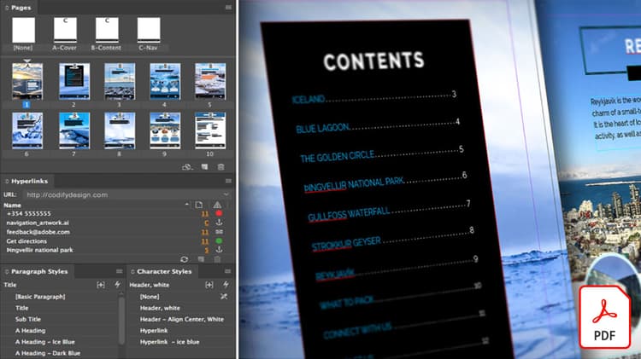Open the URL dropdown in Hyperlinks panel

click(226, 194)
